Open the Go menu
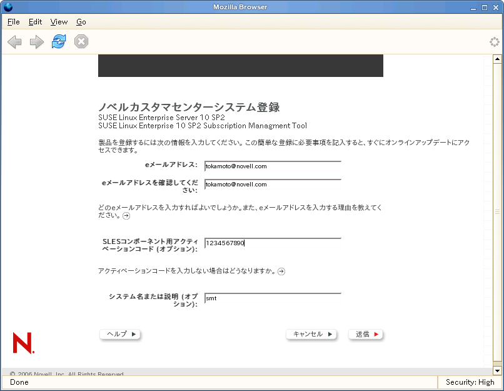Screen dimensions: 504x391 [x=81, y=22]
